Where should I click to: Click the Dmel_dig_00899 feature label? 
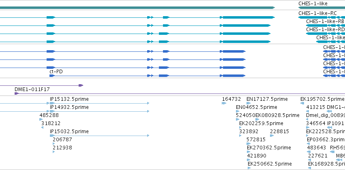(x=326, y=115)
